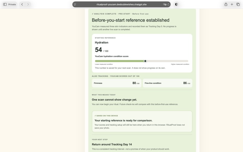Click 'Saved on this device' label
The height and width of the screenshot is (152, 243).
click(106, 116)
